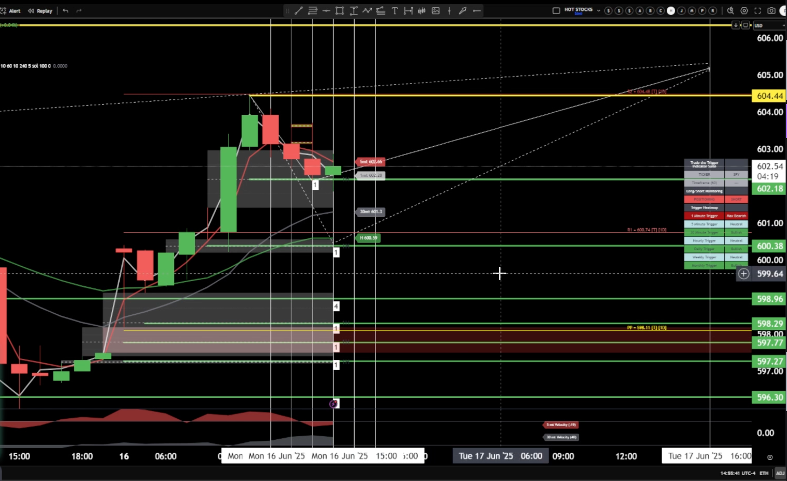Screen dimensions: 787x481
Task: Switch to the C layout button
Action: (660, 11)
